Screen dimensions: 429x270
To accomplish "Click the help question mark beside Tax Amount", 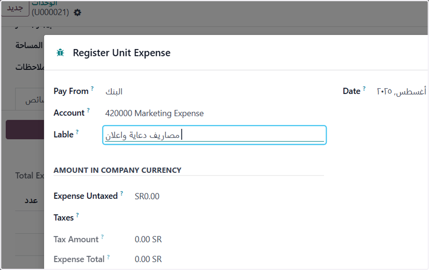I will click(102, 237).
